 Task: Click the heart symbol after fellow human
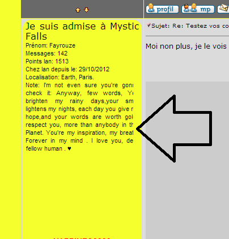(69, 149)
